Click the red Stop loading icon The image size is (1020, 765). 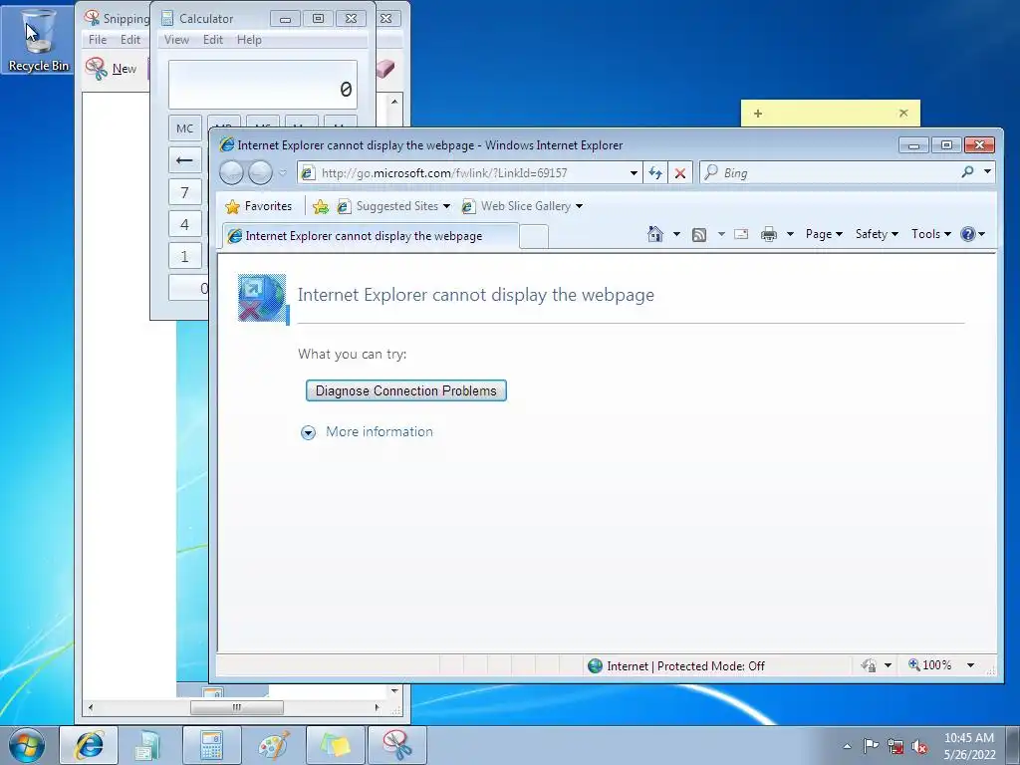click(x=679, y=173)
